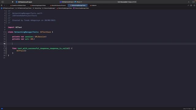The width and height of the screenshot is (196, 110).
Task: Toggle the inspectors panel icon
Action: (x=193, y=2)
